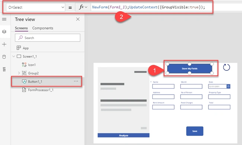This screenshot has height=145, width=242.
Task: Click the Store My Fields button
Action: 190,69
